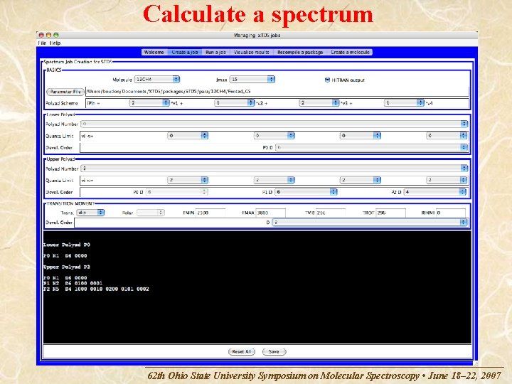Open the v4 polyad scheme coefficient dropdown
Image resolution: width=512 pixels, height=384 pixels.
coord(404,103)
